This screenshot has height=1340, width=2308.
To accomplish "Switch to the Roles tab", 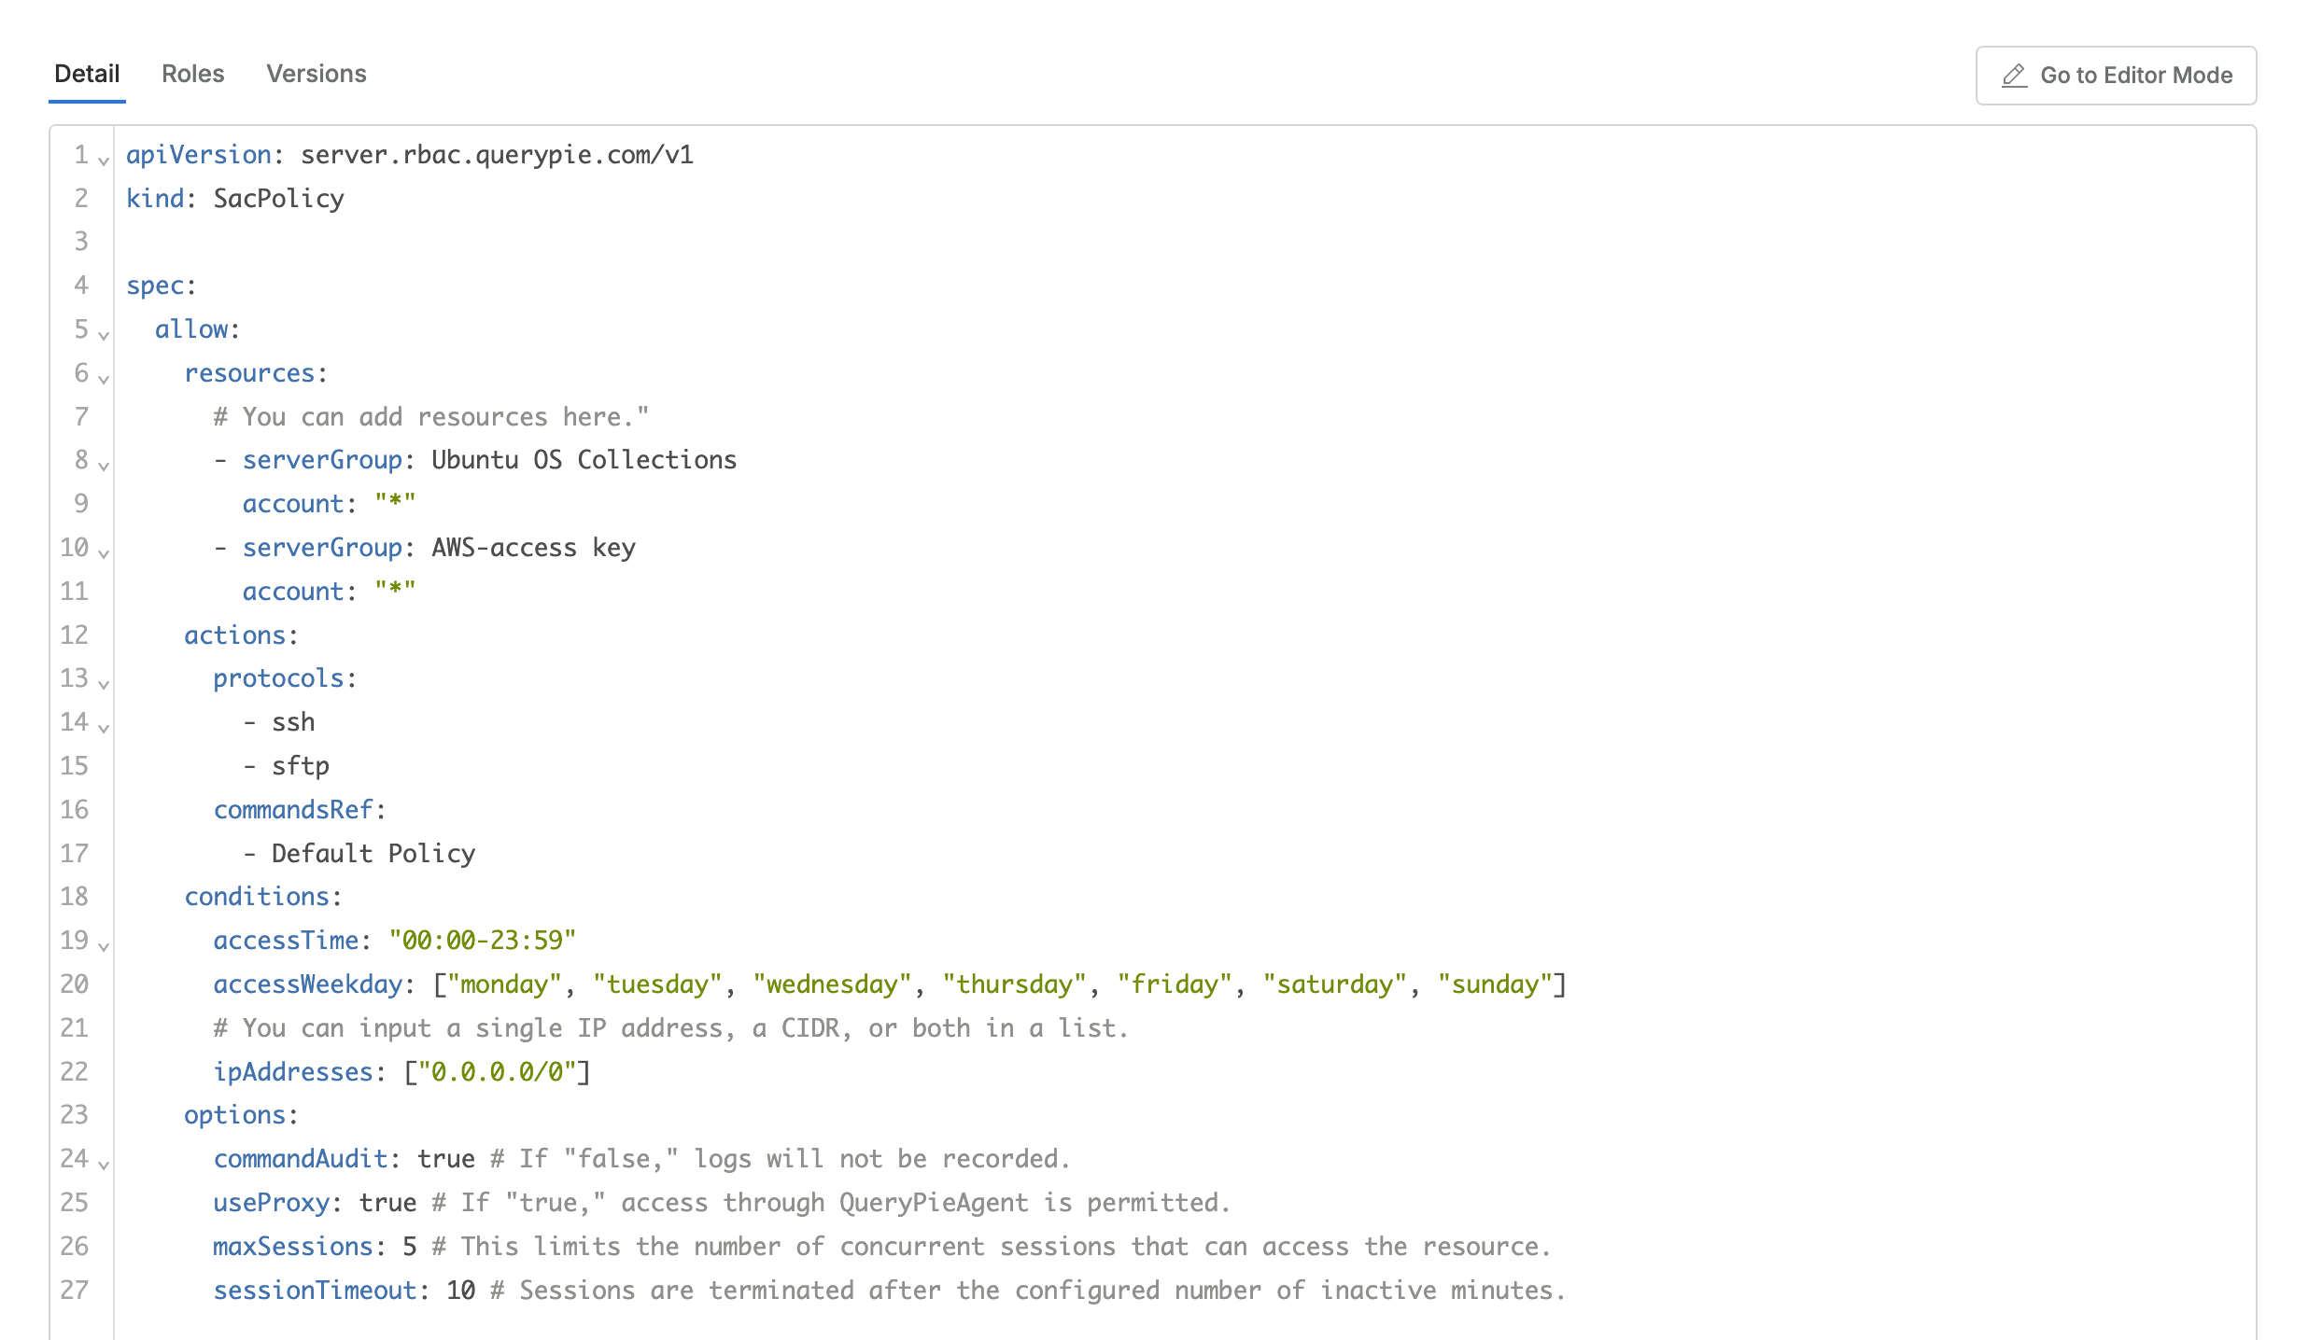I will [192, 74].
